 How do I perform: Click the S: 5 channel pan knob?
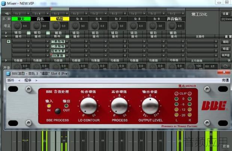76,67
